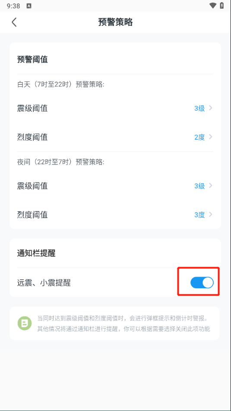Tap the 通知栏提醒 section header

pyautogui.click(x=36, y=253)
